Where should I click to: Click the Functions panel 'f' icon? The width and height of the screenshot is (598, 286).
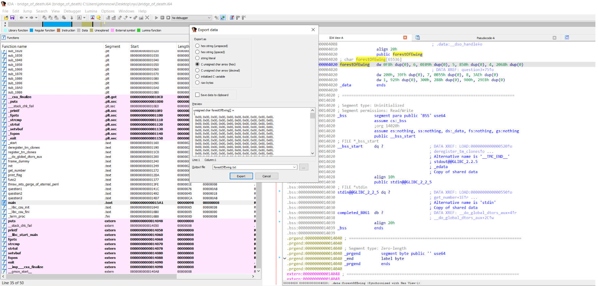[x=4, y=38]
